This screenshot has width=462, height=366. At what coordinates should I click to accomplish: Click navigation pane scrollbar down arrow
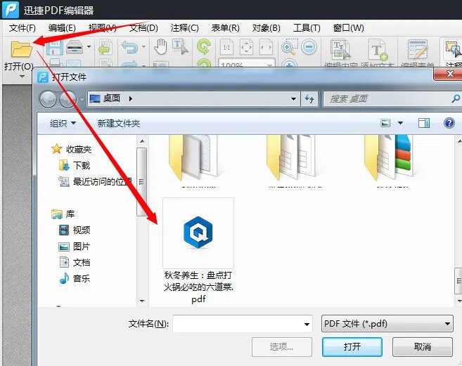142,301
